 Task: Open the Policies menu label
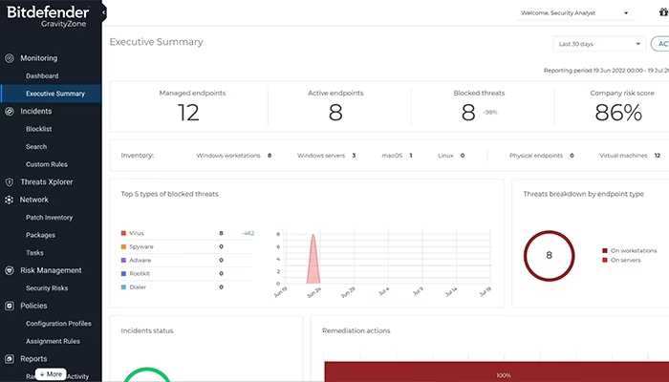coord(33,306)
